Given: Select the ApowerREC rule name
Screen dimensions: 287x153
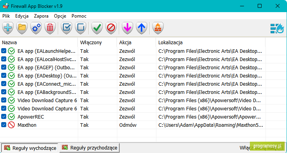Looking at the screenshot, I should point(31,117).
